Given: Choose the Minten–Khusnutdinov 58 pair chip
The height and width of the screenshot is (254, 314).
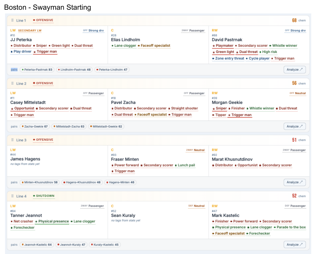Looking at the screenshot, I should point(40,182).
